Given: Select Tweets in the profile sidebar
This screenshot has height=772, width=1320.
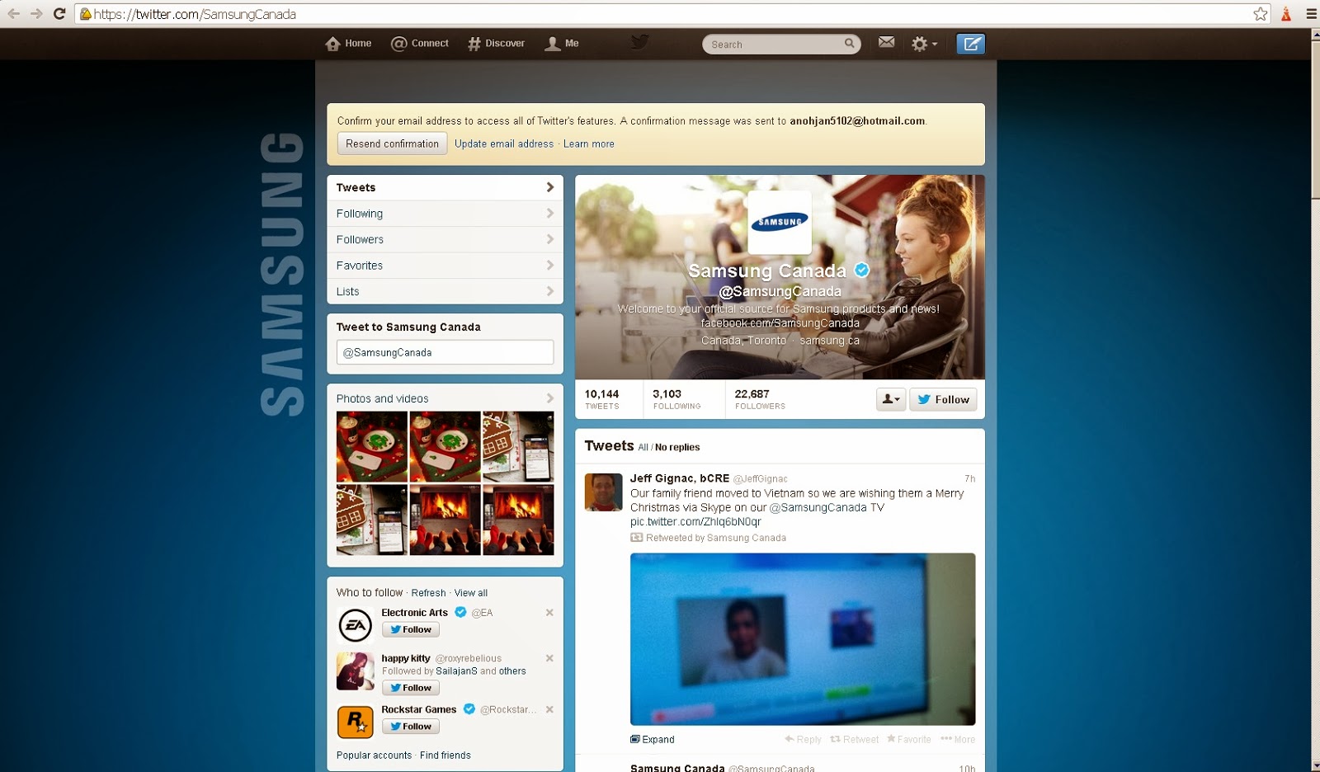Looking at the screenshot, I should point(445,187).
